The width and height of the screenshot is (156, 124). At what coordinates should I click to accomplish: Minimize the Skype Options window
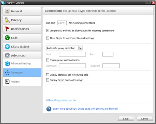[x=146, y=3]
